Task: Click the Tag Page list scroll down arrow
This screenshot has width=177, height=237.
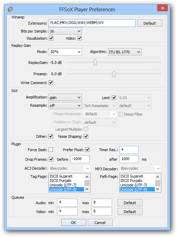Action: (87, 189)
